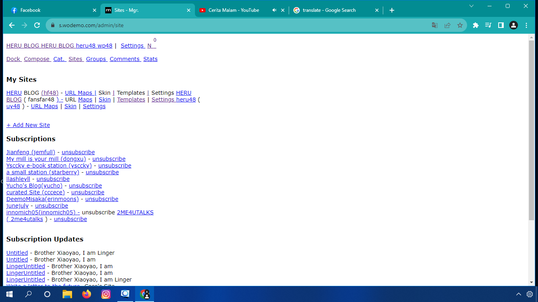Click the Google Translate icon in address bar
Image resolution: width=538 pixels, height=302 pixels.
(434, 25)
